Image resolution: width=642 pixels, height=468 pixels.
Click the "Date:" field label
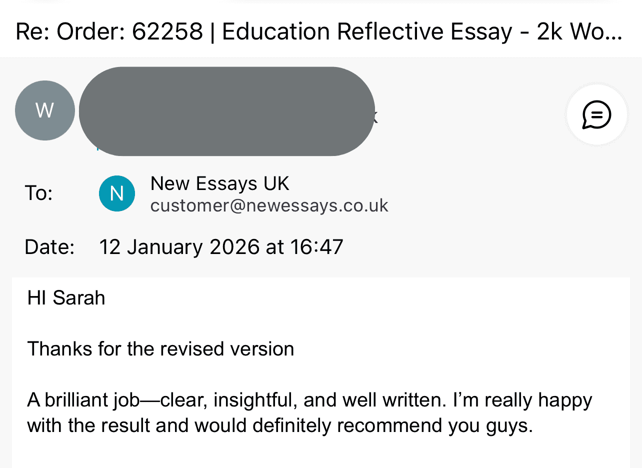[49, 247]
